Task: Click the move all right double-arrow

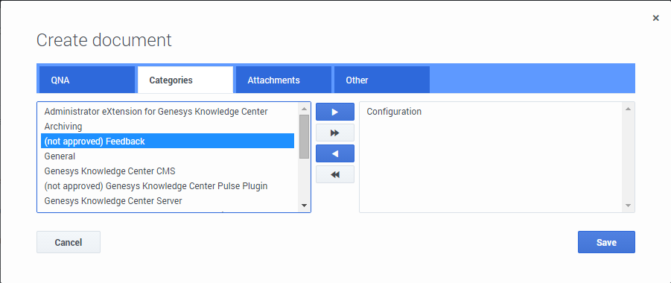Action: click(x=335, y=133)
